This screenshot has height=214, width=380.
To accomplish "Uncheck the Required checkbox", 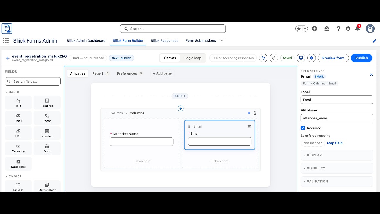I will pos(303,128).
